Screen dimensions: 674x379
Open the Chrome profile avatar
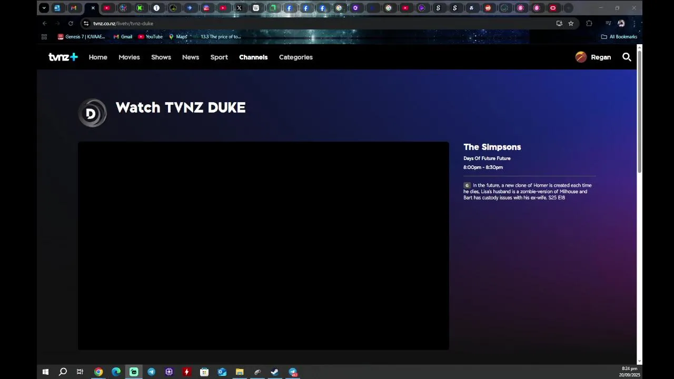(x=621, y=23)
